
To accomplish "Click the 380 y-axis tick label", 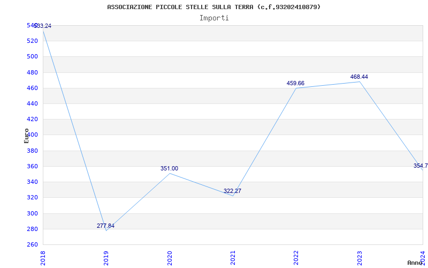I will [x=32, y=151].
